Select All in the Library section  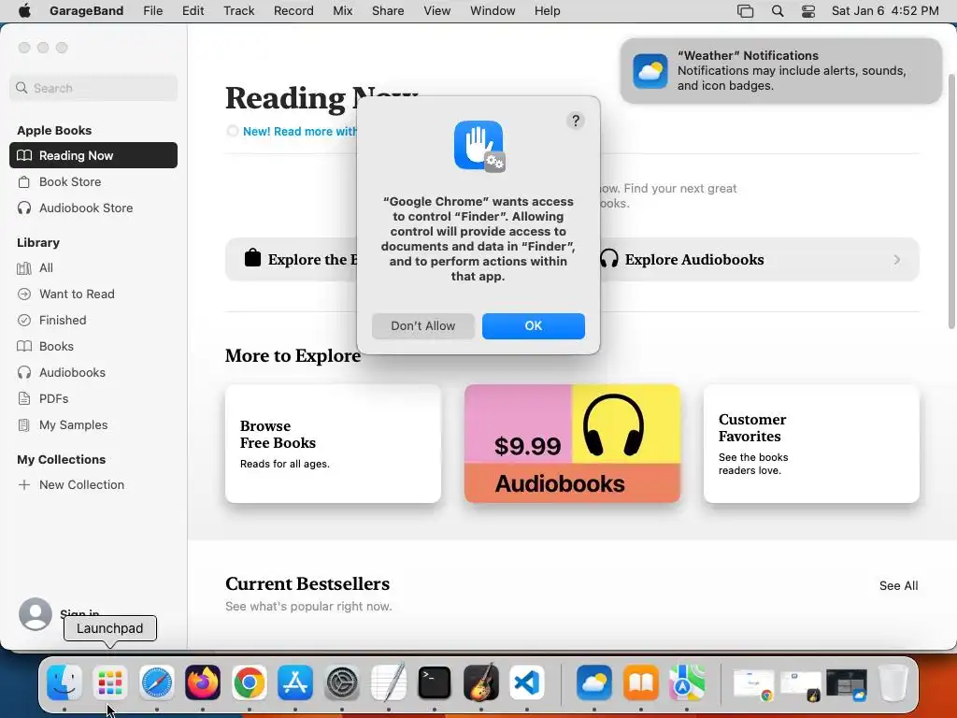coord(93,267)
